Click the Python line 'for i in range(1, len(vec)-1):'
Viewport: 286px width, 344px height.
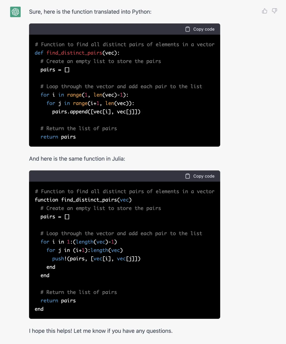click(84, 95)
